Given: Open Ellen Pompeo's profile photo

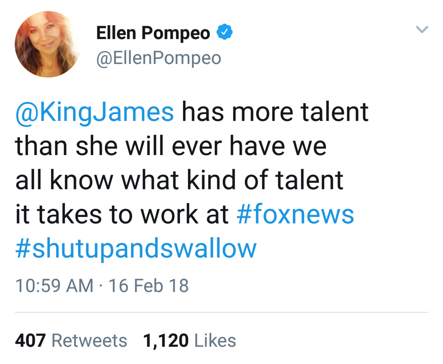Looking at the screenshot, I should [48, 44].
